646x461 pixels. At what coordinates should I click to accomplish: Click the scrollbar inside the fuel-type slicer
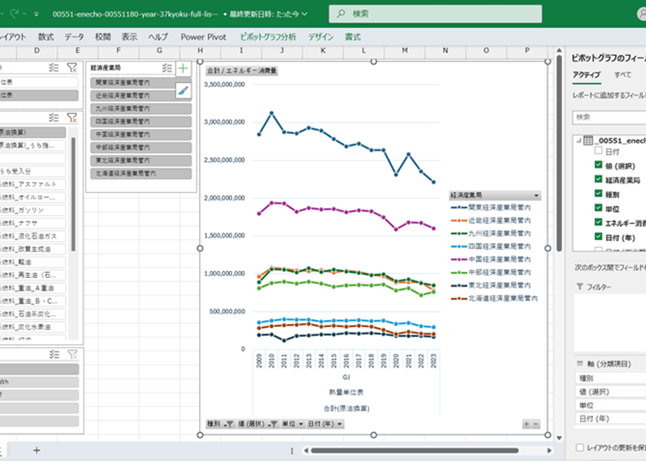pos(73,194)
